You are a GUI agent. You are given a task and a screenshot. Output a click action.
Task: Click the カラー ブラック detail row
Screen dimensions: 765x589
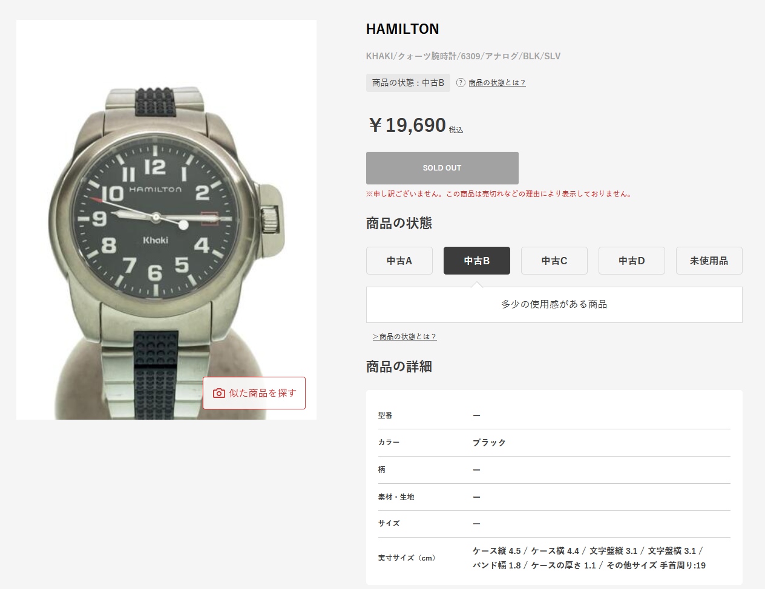point(554,443)
